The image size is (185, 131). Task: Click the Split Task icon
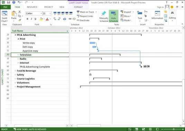click(64, 19)
